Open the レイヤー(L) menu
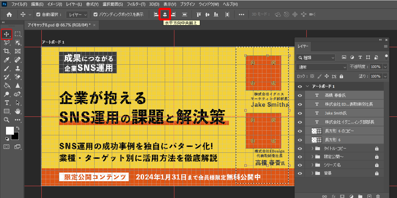Screen dimensions: 397x198 tap(73, 4)
